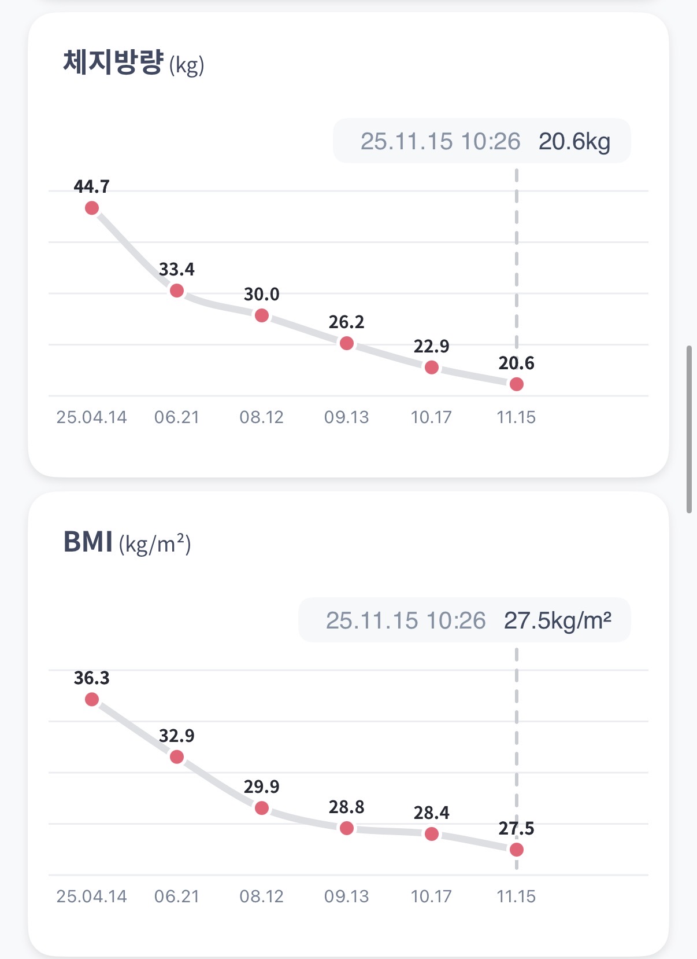This screenshot has height=959, width=697.
Task: Tap the 25.04.14 date under body fat chart
Action: (x=91, y=417)
